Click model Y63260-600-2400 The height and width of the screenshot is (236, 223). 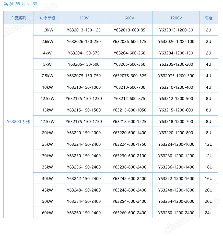[129, 213]
